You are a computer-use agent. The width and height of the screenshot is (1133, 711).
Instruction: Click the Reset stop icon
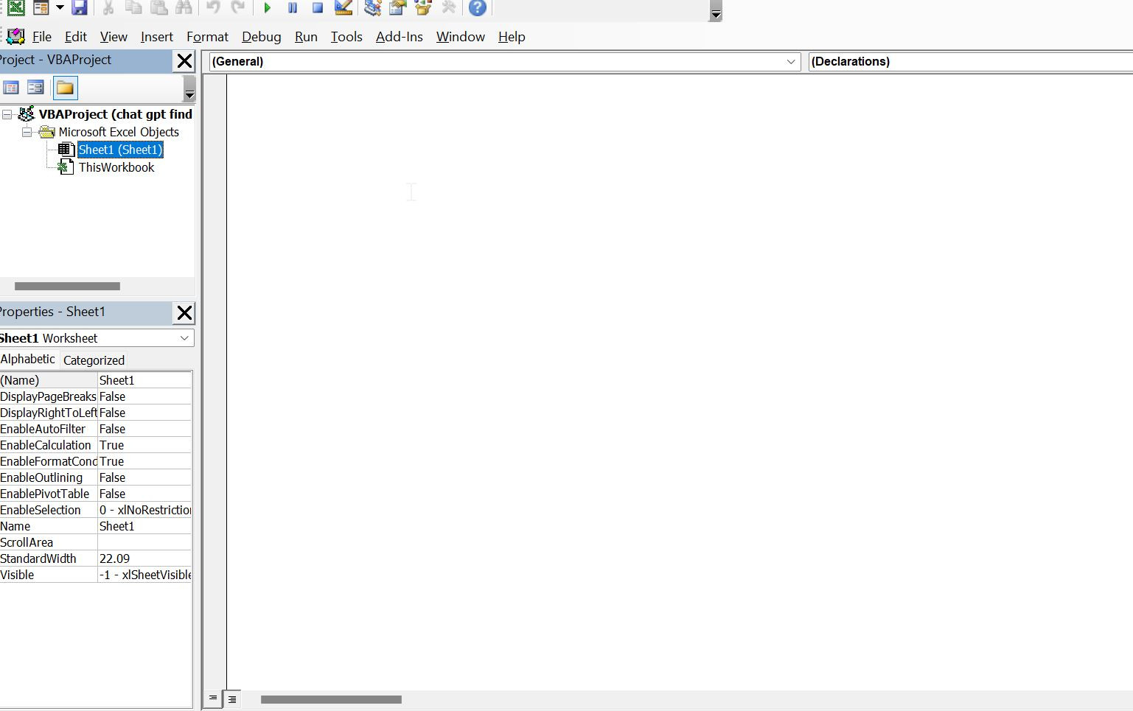[318, 8]
